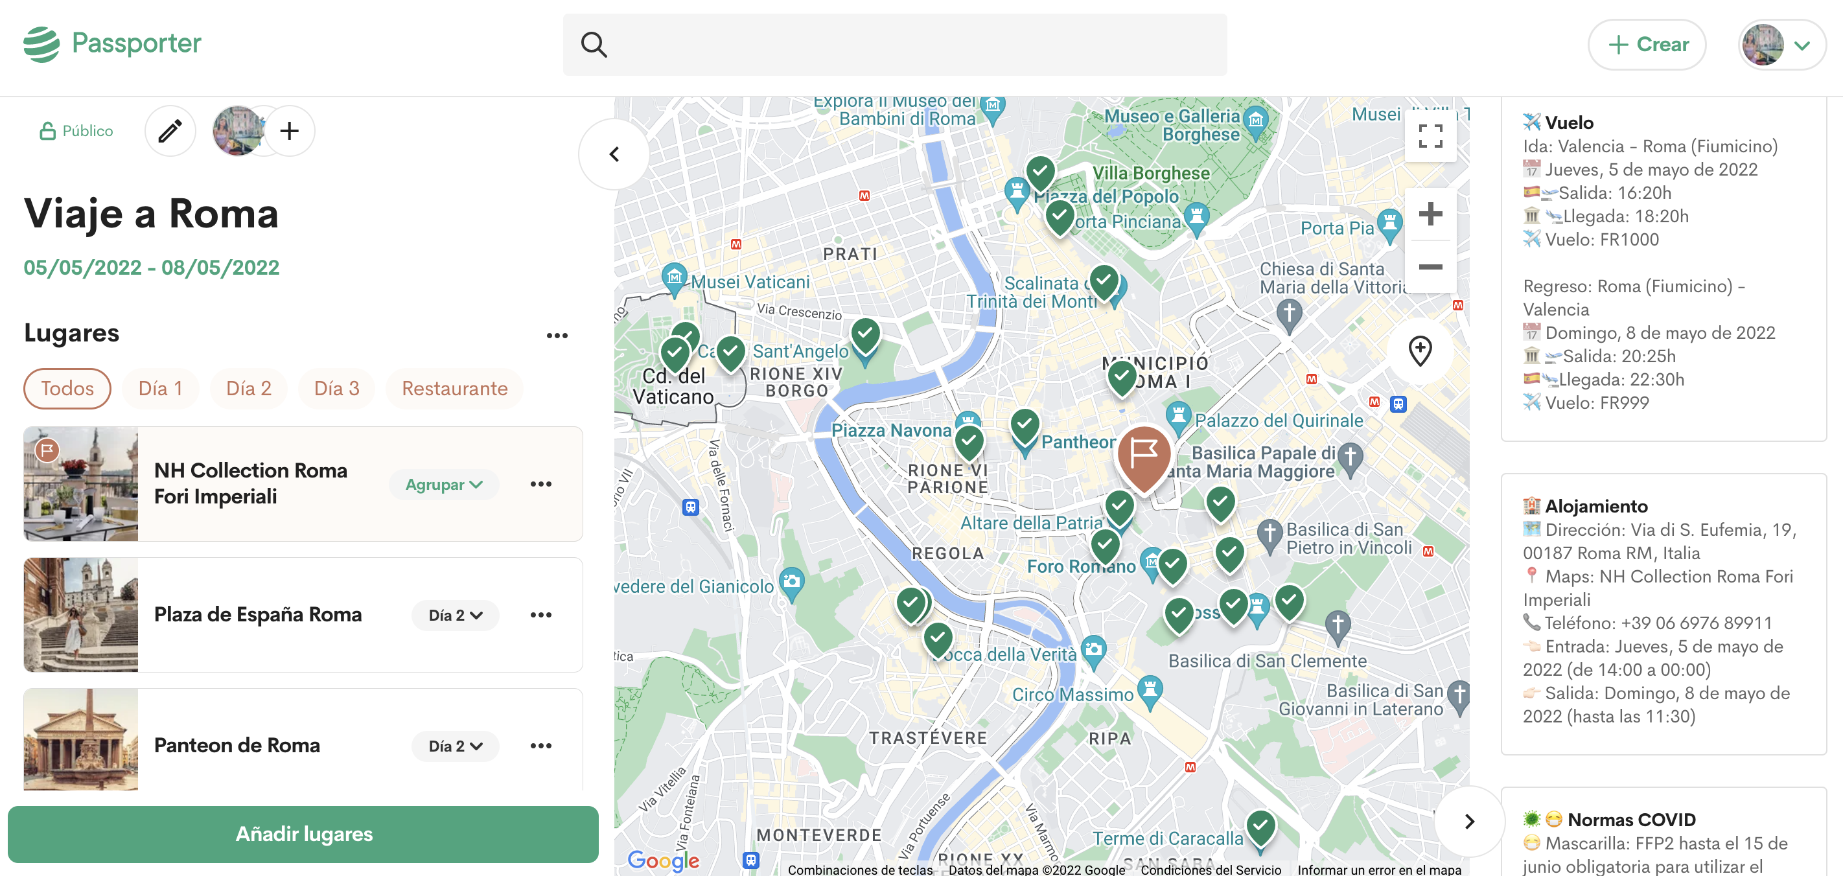The width and height of the screenshot is (1843, 876).
Task: Click the trip dates 05/05/2022 - 08/05/2022
Action: pos(152,268)
